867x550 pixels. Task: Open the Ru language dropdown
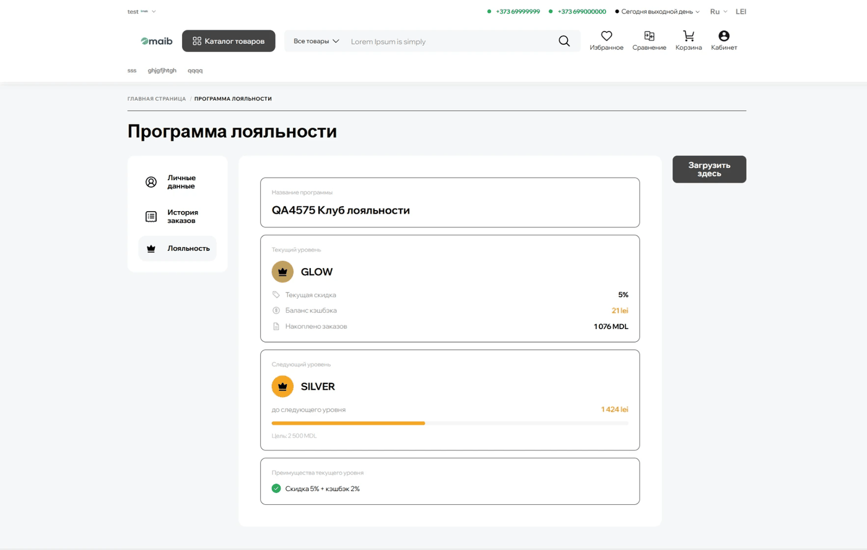pos(718,11)
